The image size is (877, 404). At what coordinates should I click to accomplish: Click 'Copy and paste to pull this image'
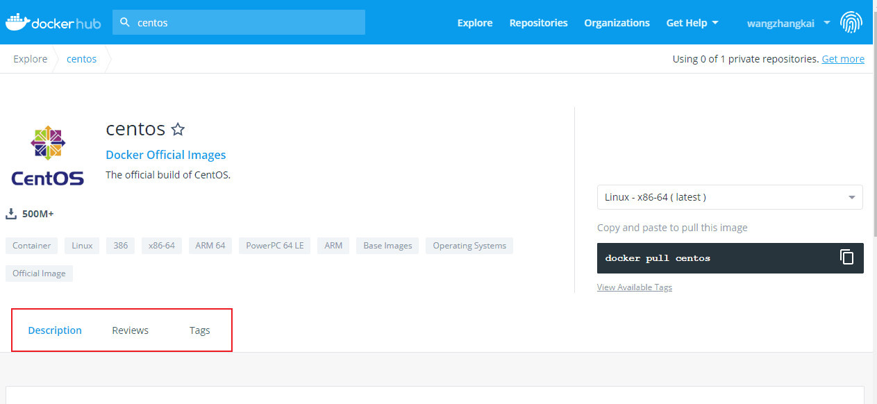point(672,228)
